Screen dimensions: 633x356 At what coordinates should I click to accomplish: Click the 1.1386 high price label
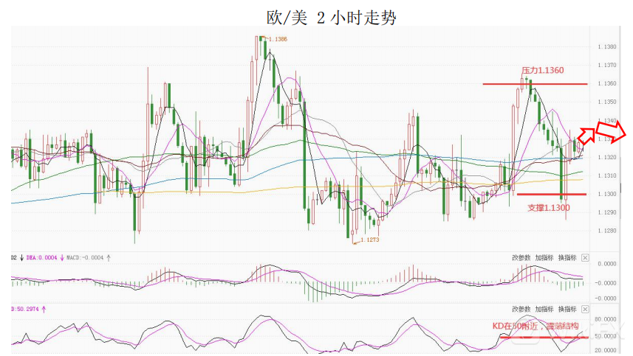(x=278, y=39)
